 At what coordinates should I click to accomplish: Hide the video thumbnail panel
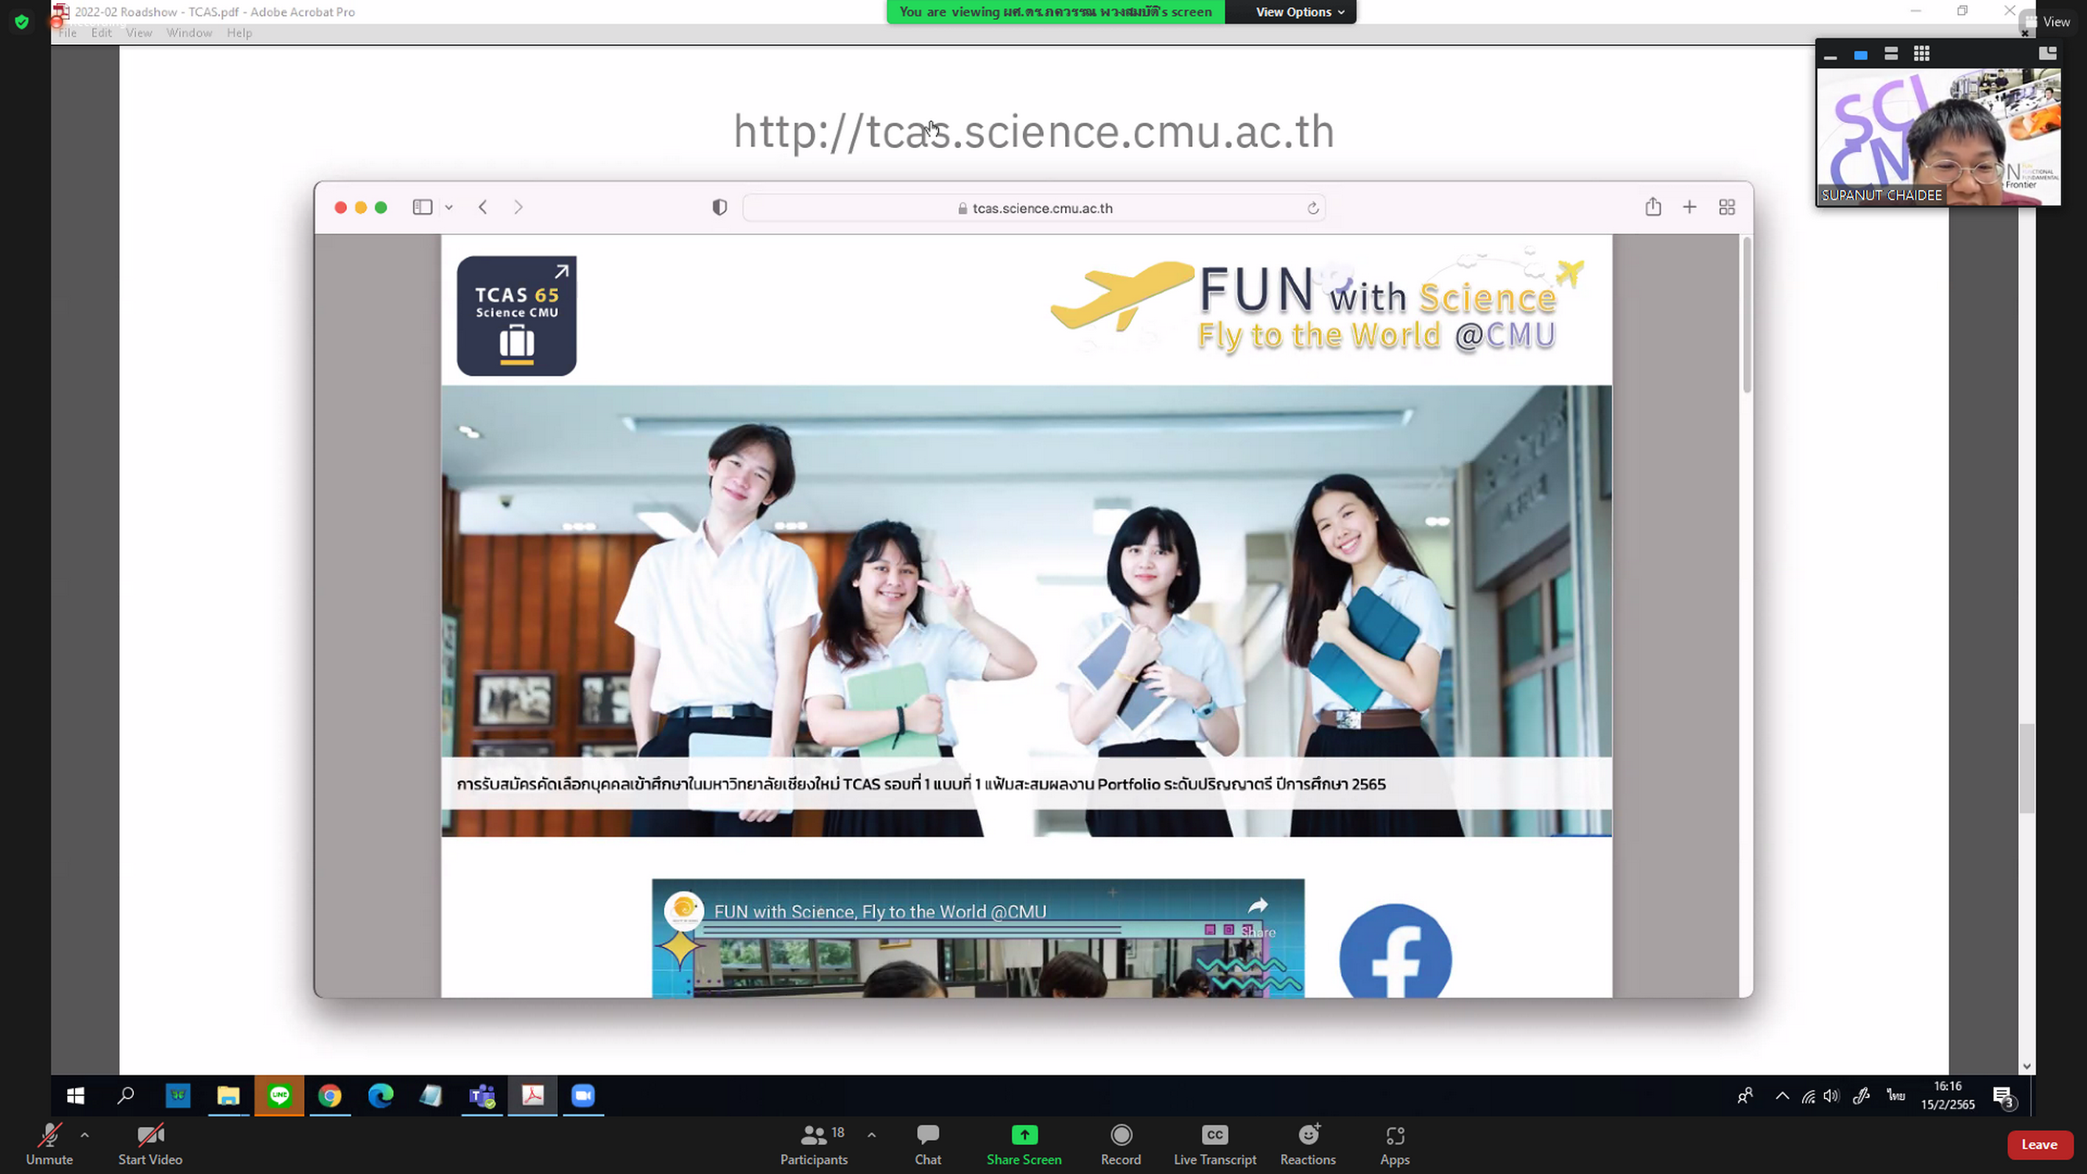[1830, 55]
